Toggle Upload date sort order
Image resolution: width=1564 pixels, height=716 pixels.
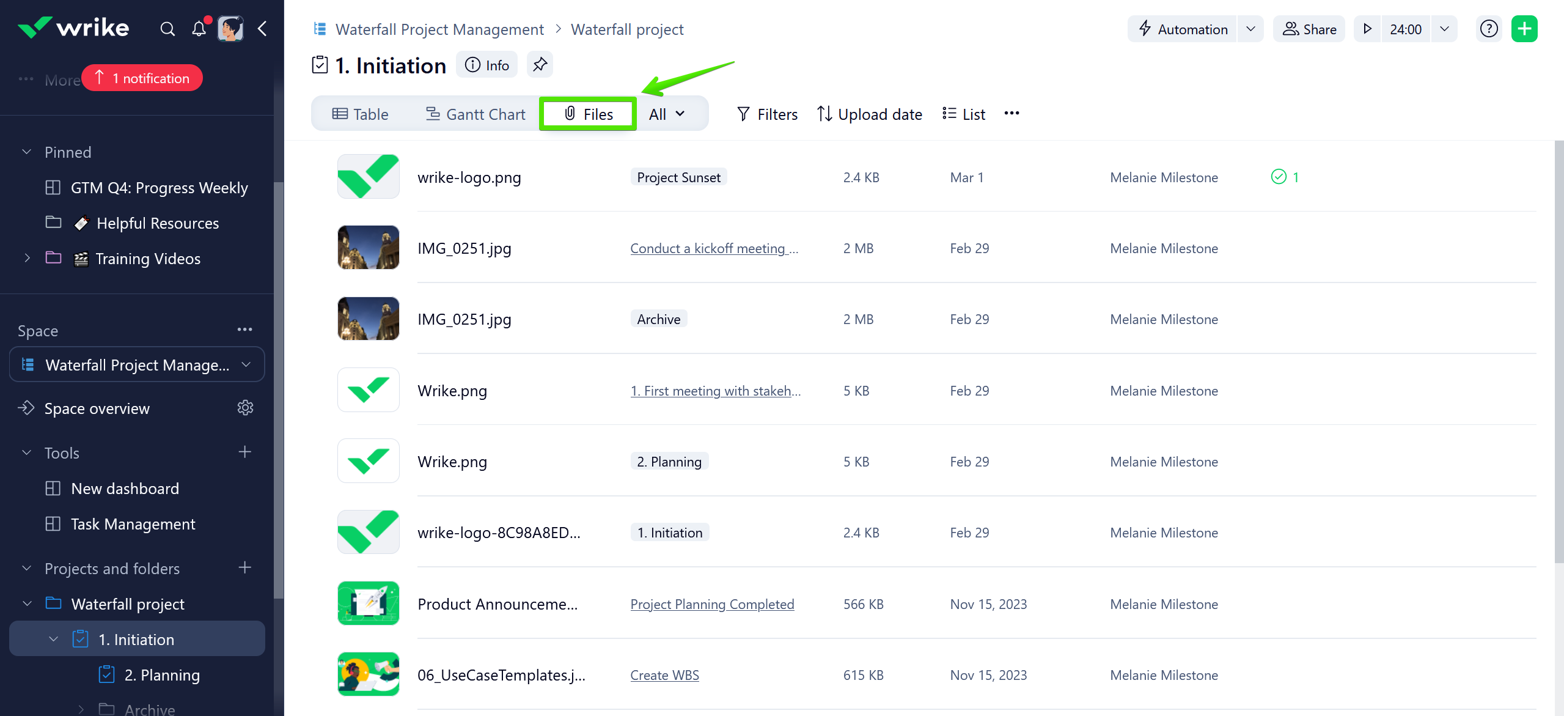[870, 114]
